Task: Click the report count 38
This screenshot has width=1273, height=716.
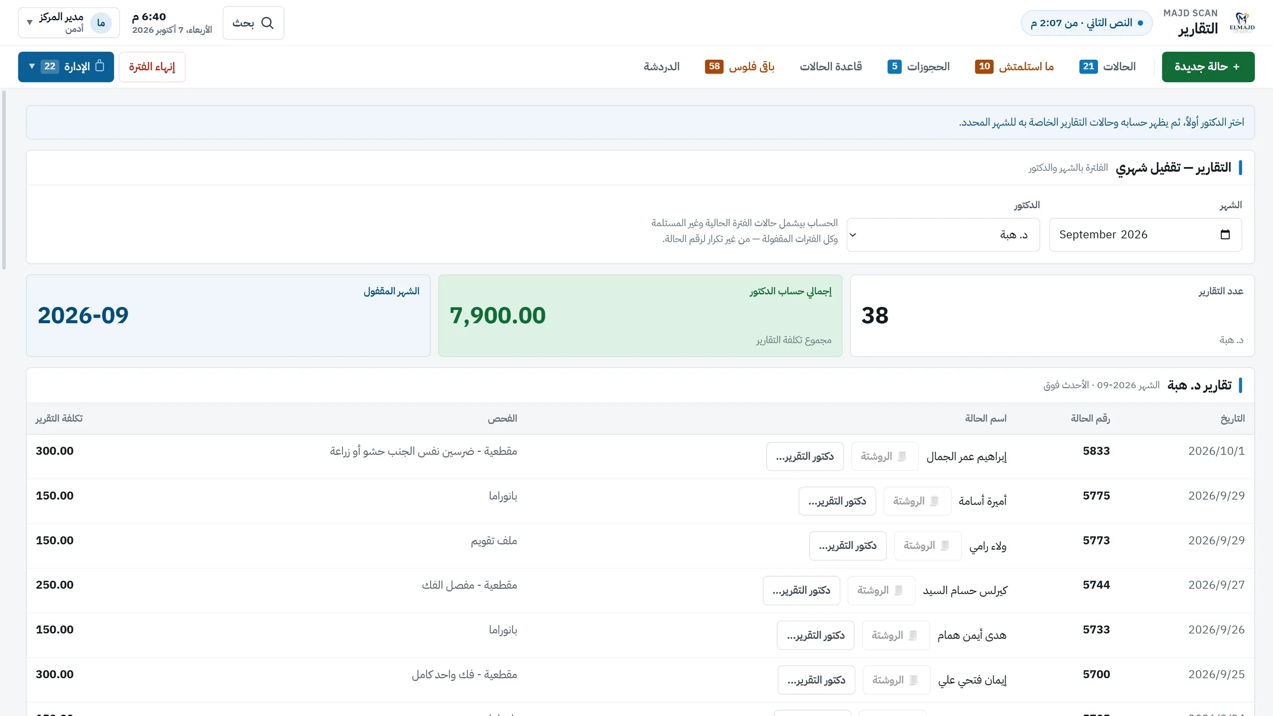Action: pos(875,315)
